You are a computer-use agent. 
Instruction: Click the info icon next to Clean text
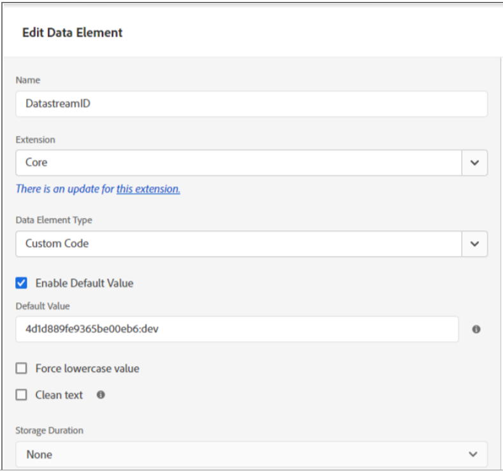click(x=100, y=395)
